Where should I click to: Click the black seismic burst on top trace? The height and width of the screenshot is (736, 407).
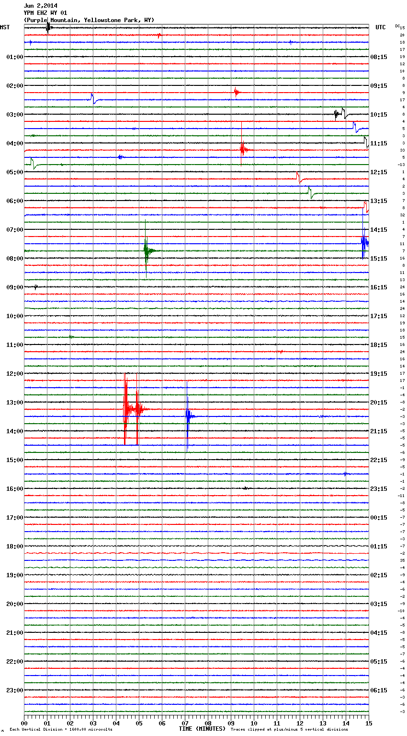tap(48, 28)
